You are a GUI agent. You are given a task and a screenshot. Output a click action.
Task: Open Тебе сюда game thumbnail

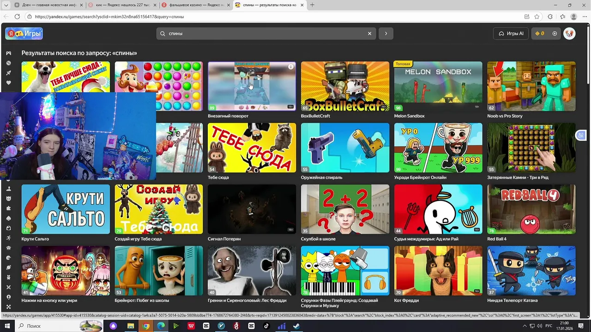click(x=252, y=148)
